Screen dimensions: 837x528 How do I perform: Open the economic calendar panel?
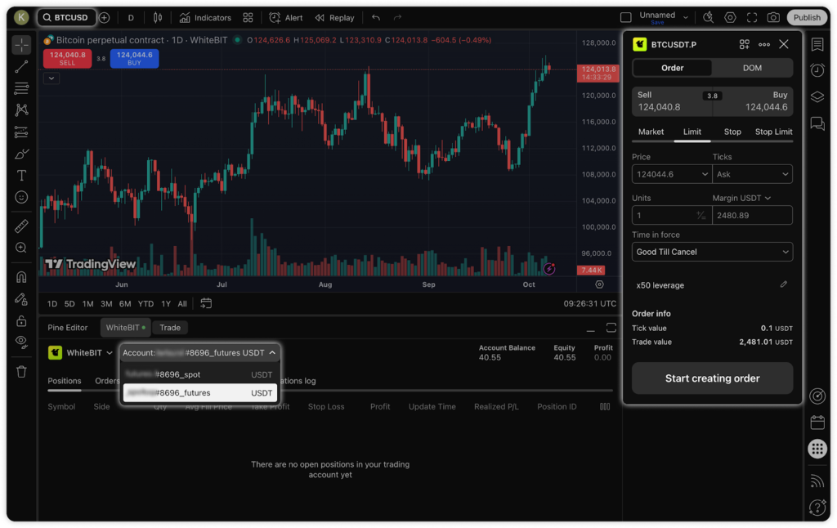point(817,423)
